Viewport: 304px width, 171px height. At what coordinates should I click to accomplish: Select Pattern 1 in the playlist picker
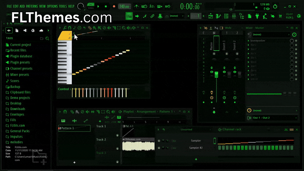(x=74, y=128)
